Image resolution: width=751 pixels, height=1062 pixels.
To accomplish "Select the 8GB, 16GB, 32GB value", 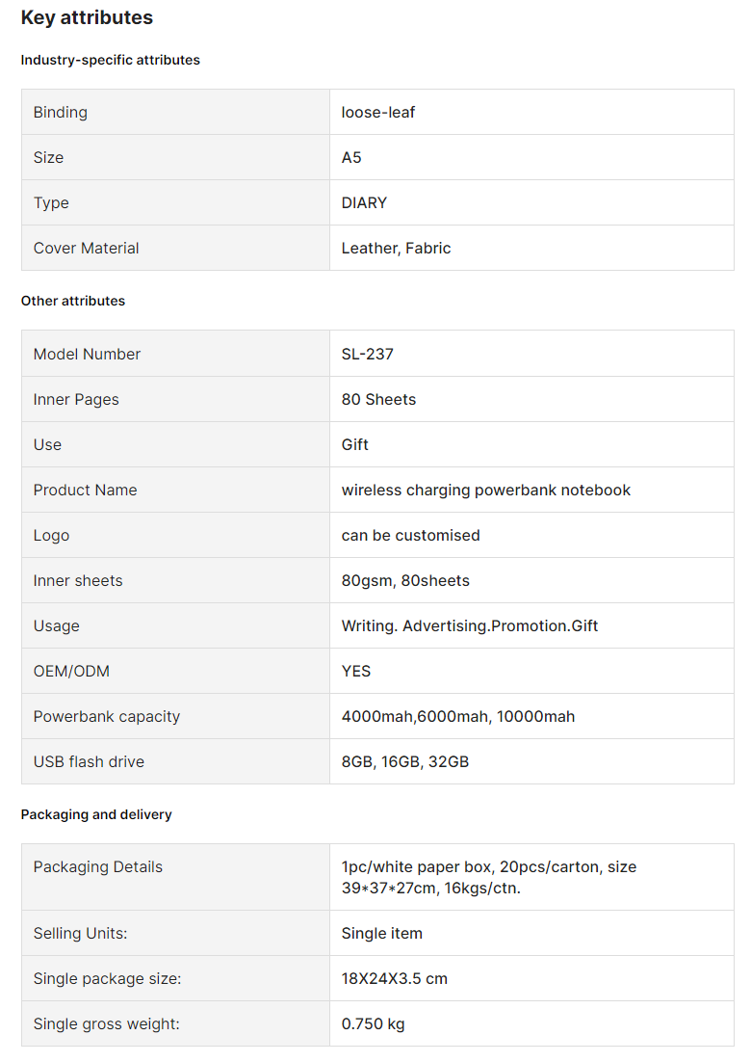I will 404,762.
